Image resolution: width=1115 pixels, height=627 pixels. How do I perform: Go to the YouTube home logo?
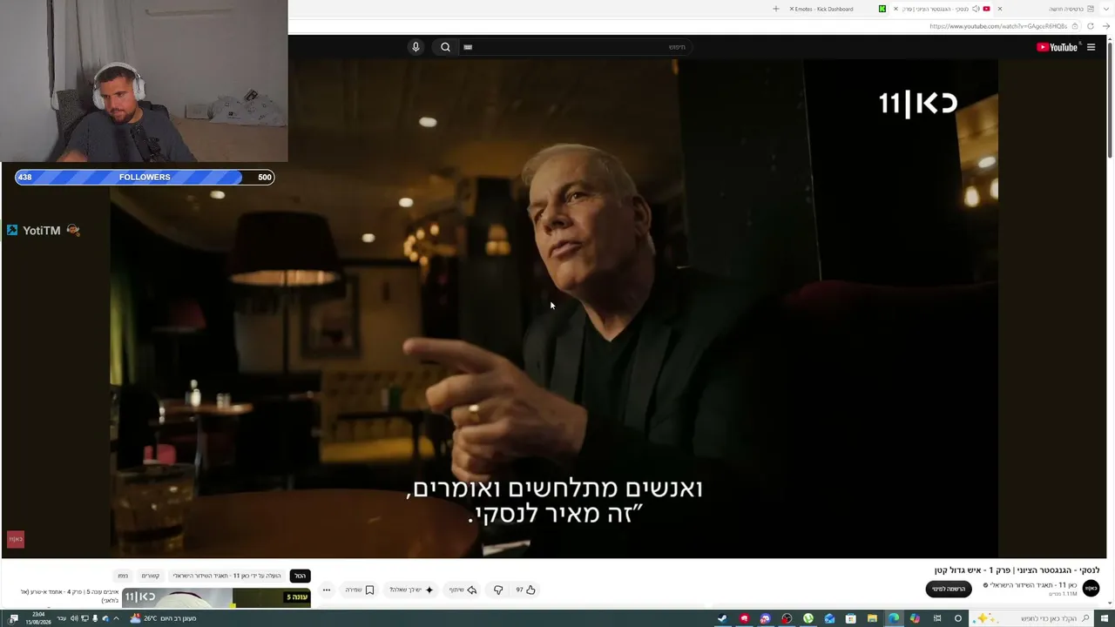[x=1058, y=47]
